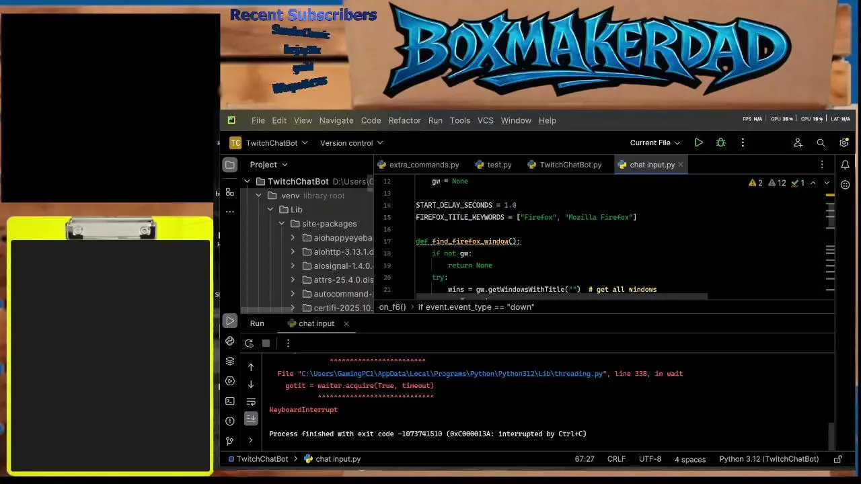Change the CRLF line separator

click(616, 459)
